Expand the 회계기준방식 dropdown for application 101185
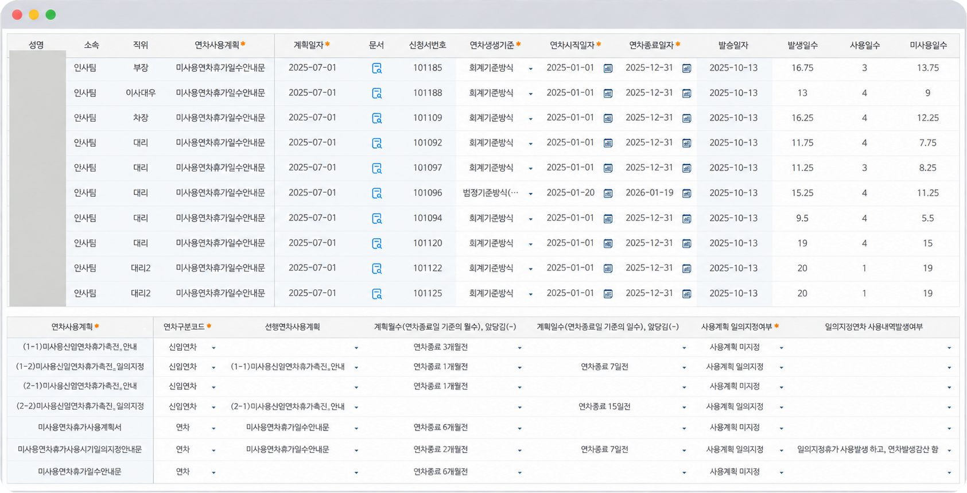967x493 pixels. (530, 69)
